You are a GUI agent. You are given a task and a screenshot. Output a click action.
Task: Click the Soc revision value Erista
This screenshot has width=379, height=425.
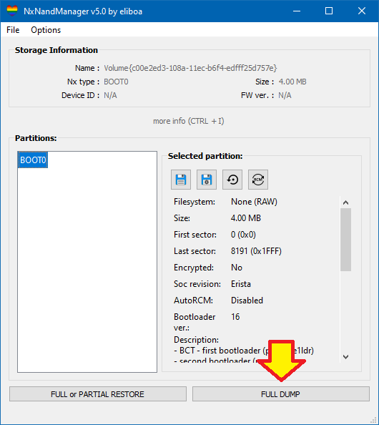241,284
